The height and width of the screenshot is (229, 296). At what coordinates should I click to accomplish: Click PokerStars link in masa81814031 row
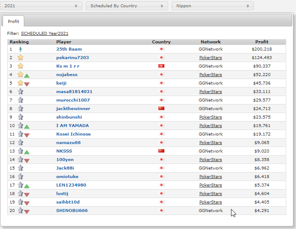pyautogui.click(x=211, y=92)
